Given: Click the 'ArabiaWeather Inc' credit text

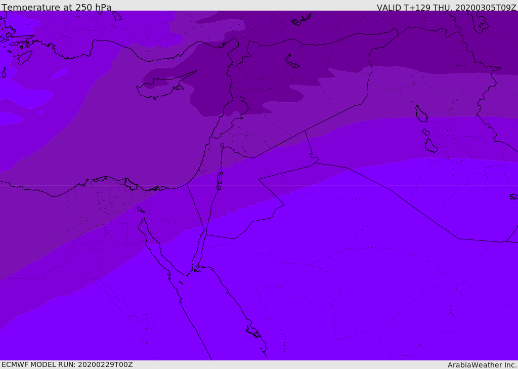Looking at the screenshot, I should coord(482,365).
